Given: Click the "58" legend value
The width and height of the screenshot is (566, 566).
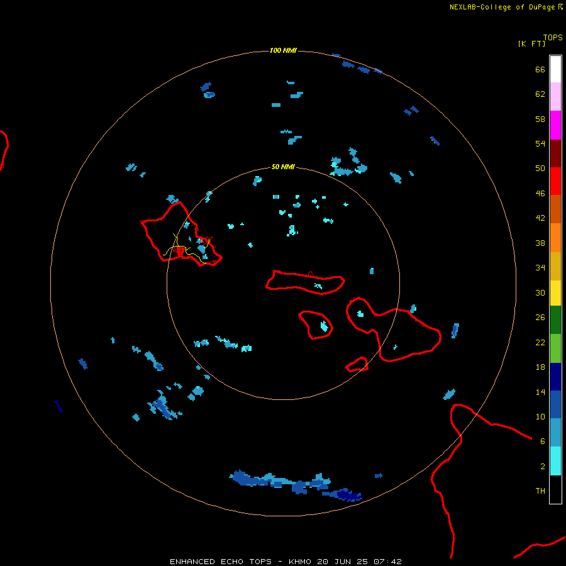Looking at the screenshot, I should (540, 119).
